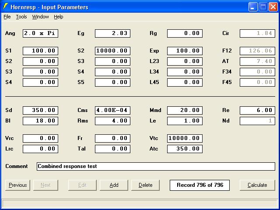Click the greyed-out Next button
Image resolution: width=280 pixels, height=210 pixels.
pos(45,185)
